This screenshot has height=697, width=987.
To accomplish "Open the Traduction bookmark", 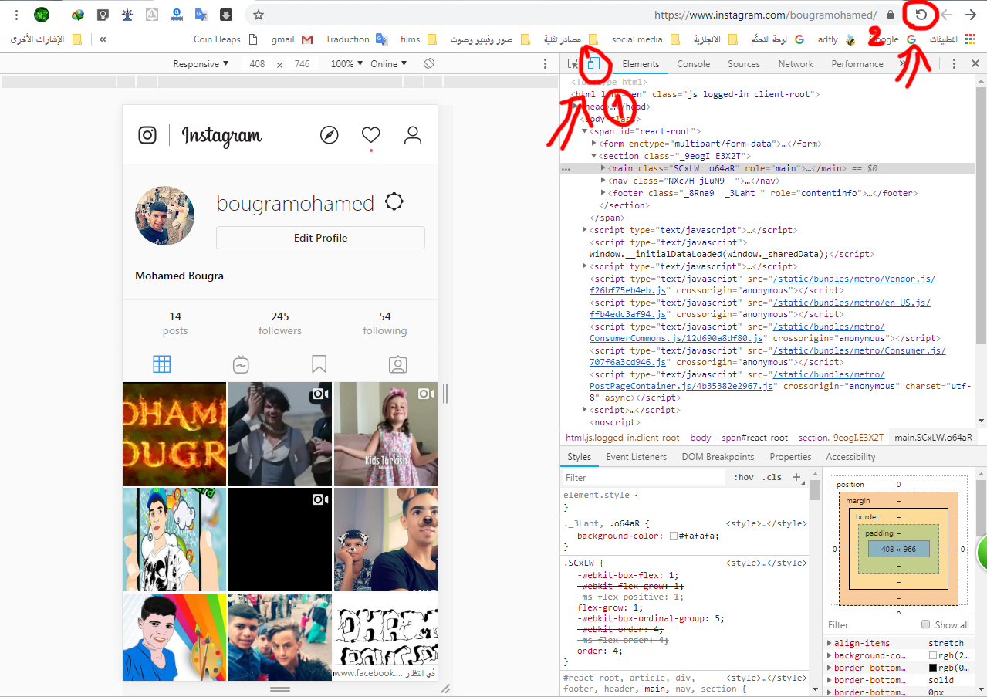I will [356, 39].
